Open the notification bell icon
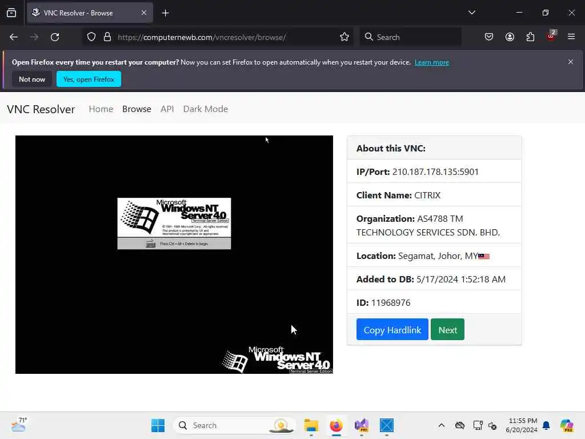585x439 pixels. click(x=546, y=425)
